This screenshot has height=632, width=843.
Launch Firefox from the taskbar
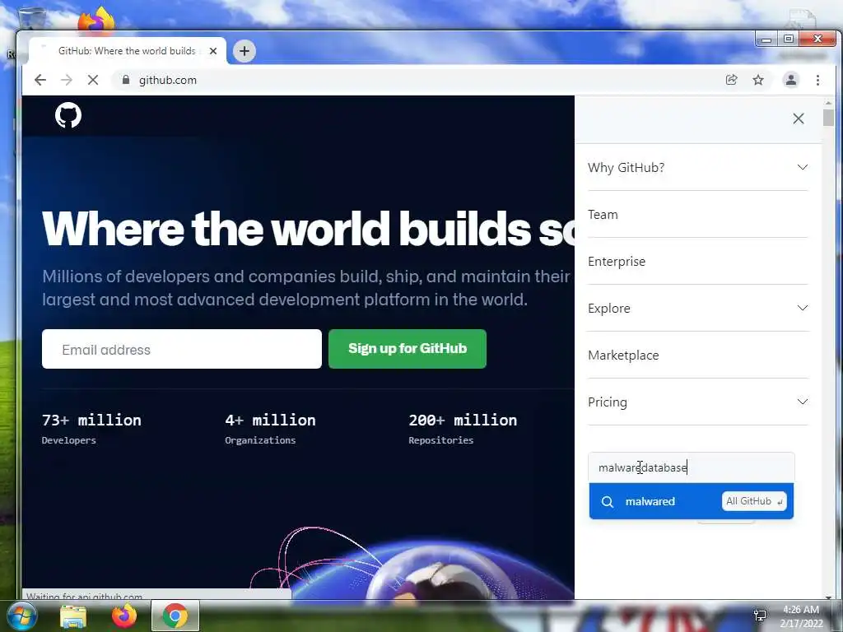124,616
